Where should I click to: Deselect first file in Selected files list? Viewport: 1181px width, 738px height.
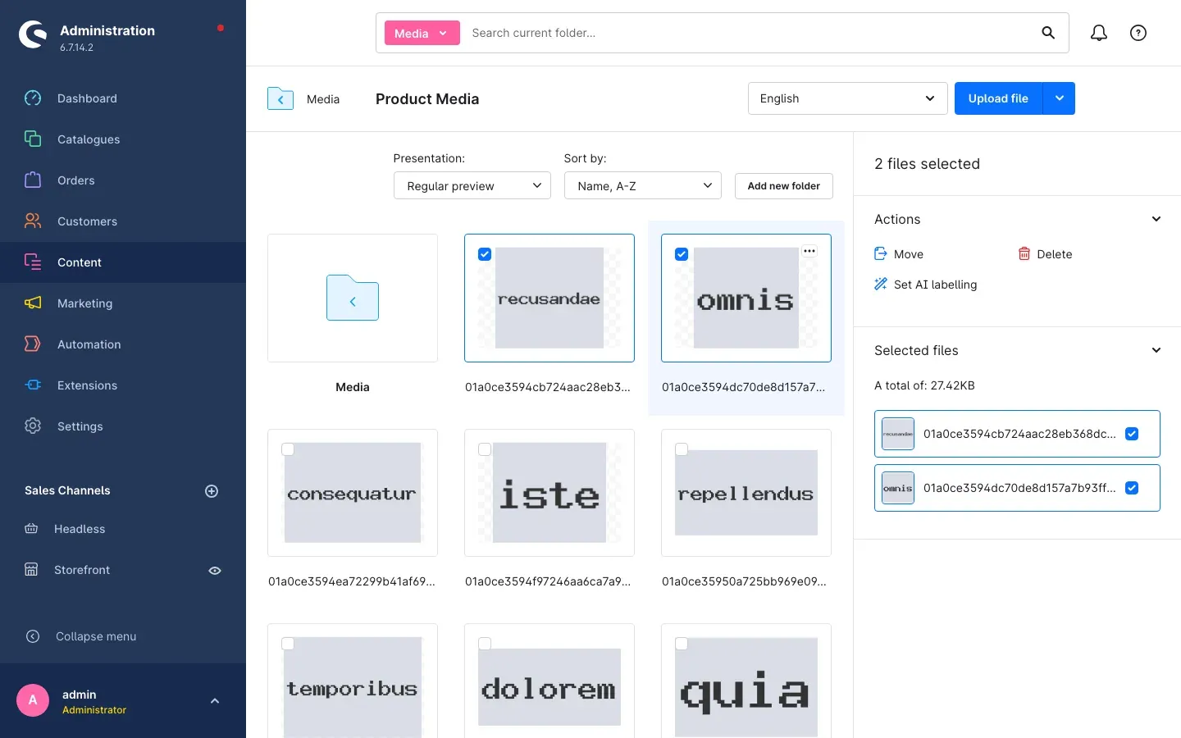pyautogui.click(x=1132, y=434)
